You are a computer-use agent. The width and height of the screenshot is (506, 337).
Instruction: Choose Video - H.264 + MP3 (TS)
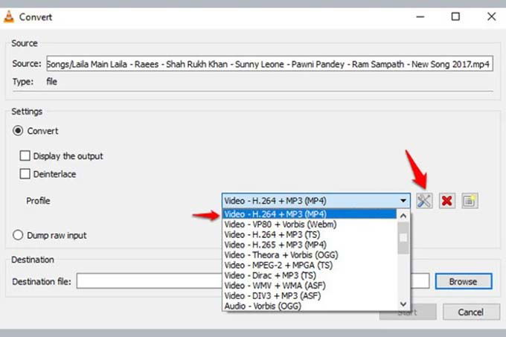point(309,234)
